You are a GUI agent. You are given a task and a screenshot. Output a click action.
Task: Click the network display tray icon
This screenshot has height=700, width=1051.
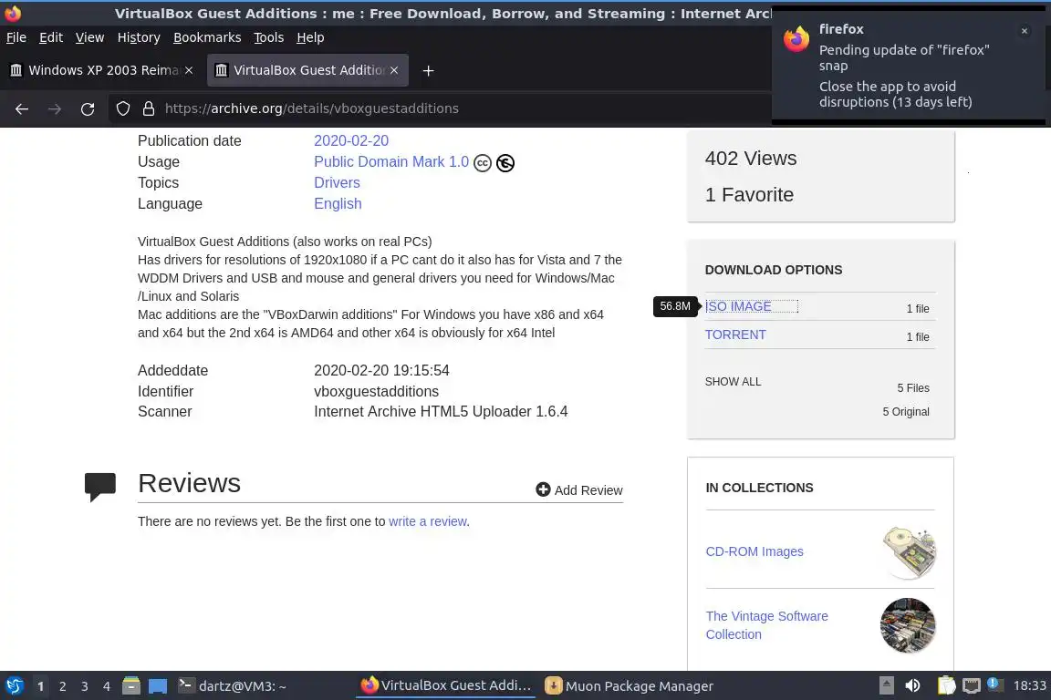(972, 685)
